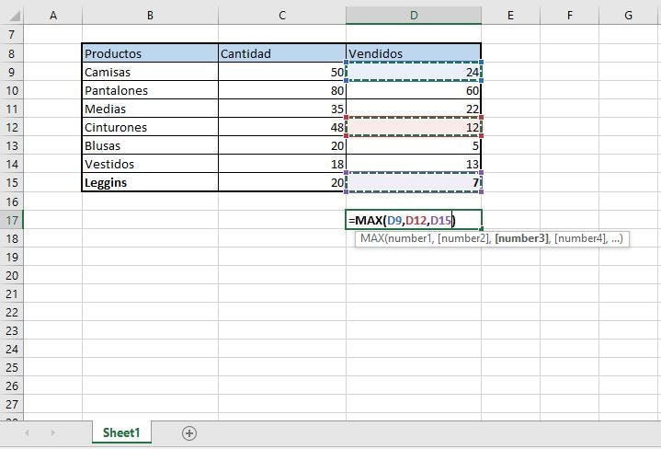Viewport: 661px width, 449px height.
Task: Click Pantalones sold cell with 60
Action: 414,90
